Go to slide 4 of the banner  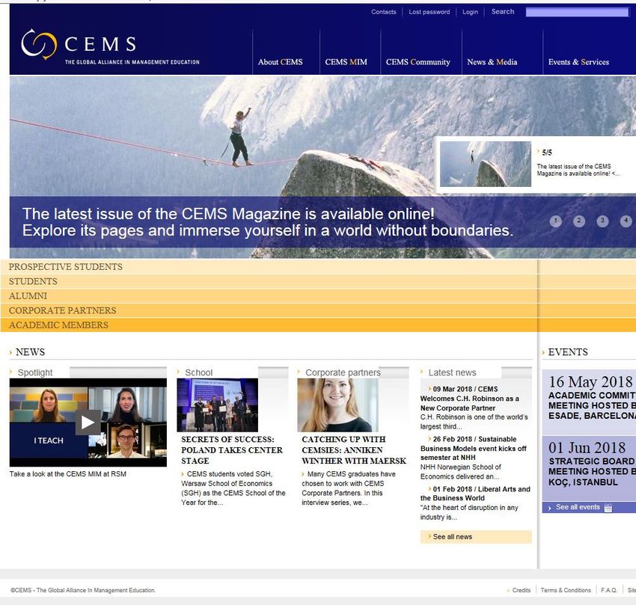point(626,221)
